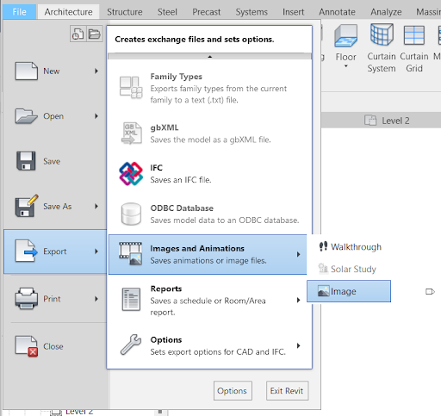
Task: Click the Exit Revit button
Action: [287, 390]
